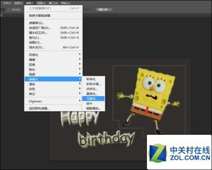Screen dimensions: 212x170
Task: Expand the 杂色 noise submenu
Action: coord(53,89)
